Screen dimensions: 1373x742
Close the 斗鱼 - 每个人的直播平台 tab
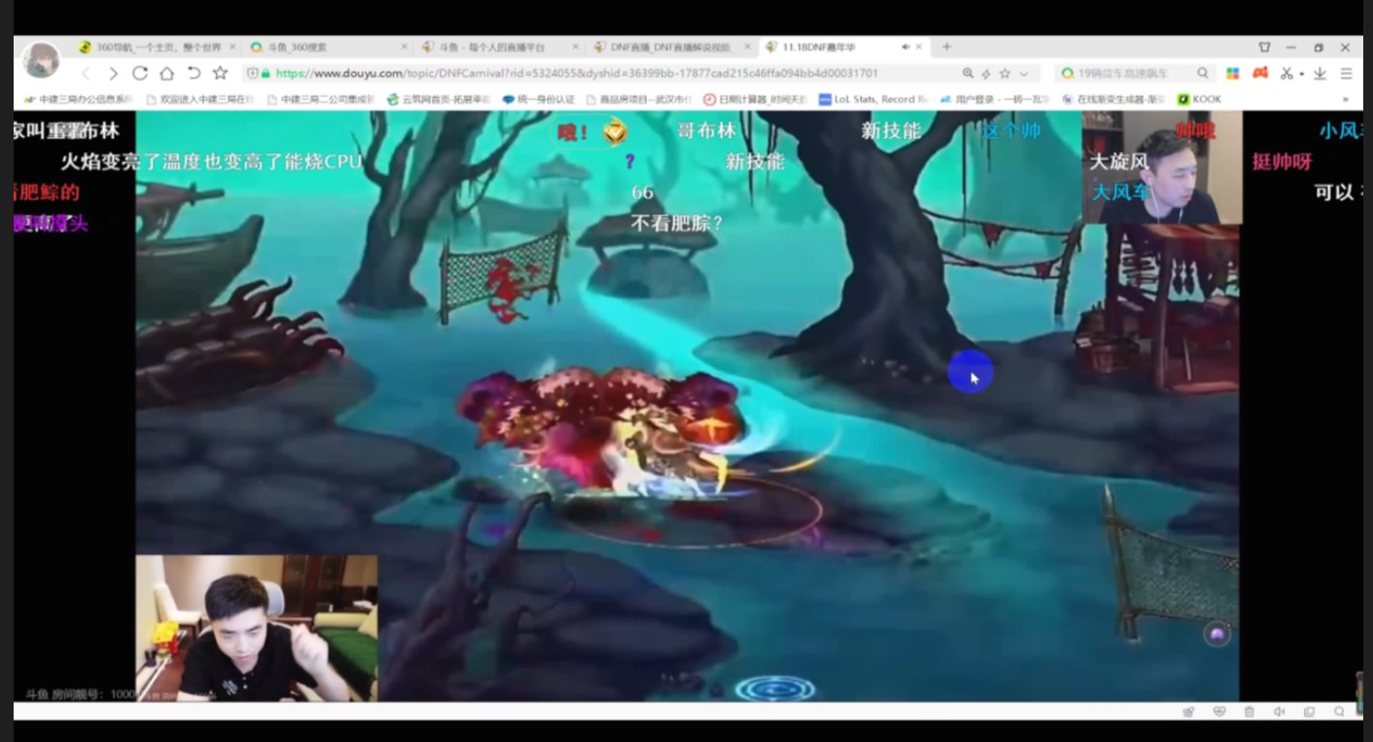(576, 47)
